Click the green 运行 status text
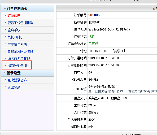 pyautogui.click(x=91, y=37)
